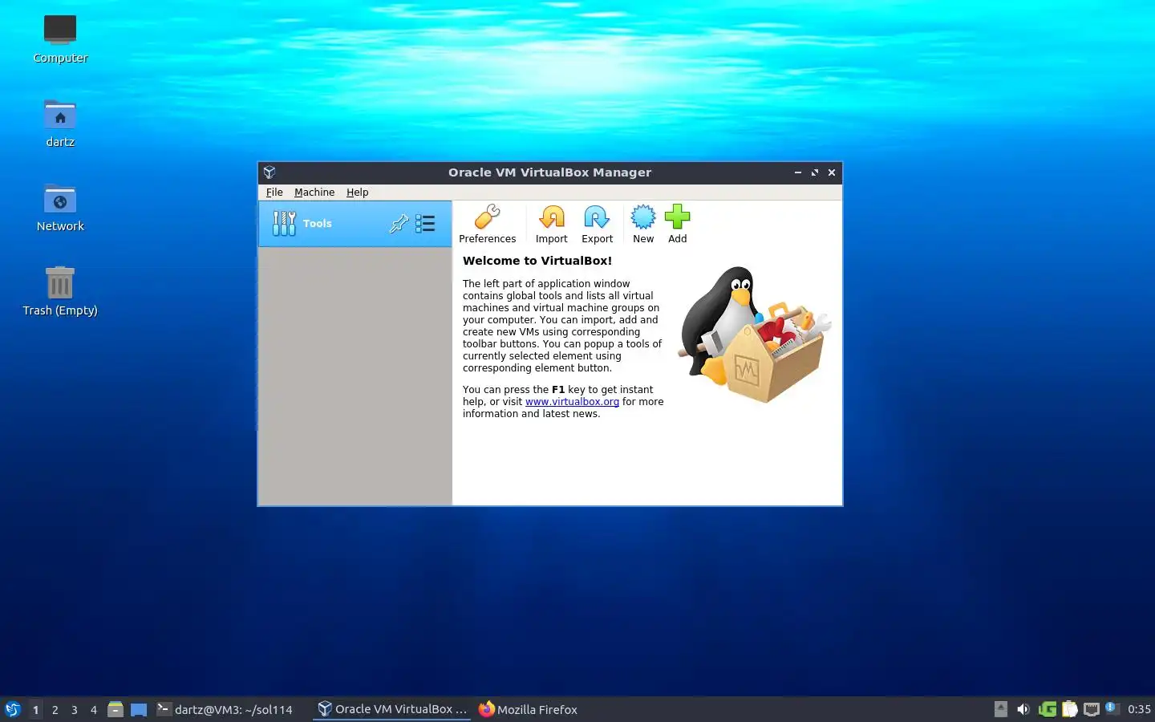Switch to workspace 4
Image resolution: width=1155 pixels, height=722 pixels.
(94, 709)
